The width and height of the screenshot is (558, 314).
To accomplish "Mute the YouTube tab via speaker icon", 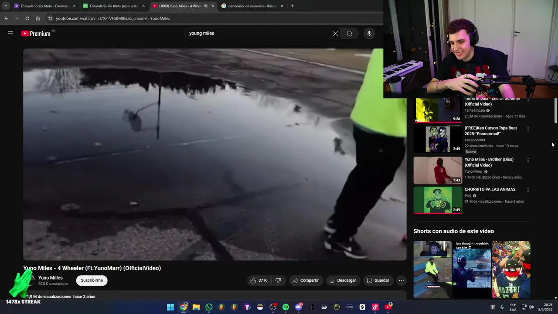I will 206,6.
